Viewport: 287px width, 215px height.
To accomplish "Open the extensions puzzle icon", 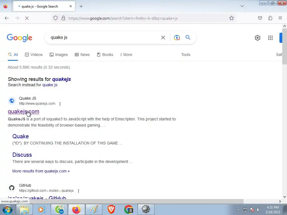I will click(x=270, y=18).
